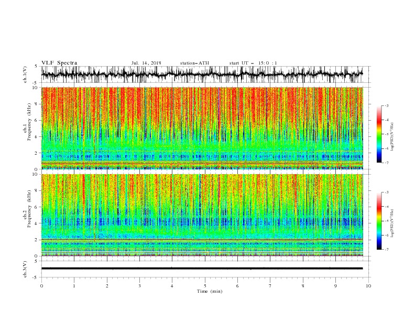Click the ch.3 flat black waveform trace
Screen dimensions: 415x321
[202, 269]
